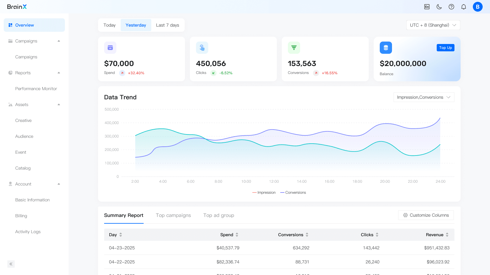This screenshot has height=275, width=490.
Task: Click the Data Trend chart area
Action: coord(279,143)
